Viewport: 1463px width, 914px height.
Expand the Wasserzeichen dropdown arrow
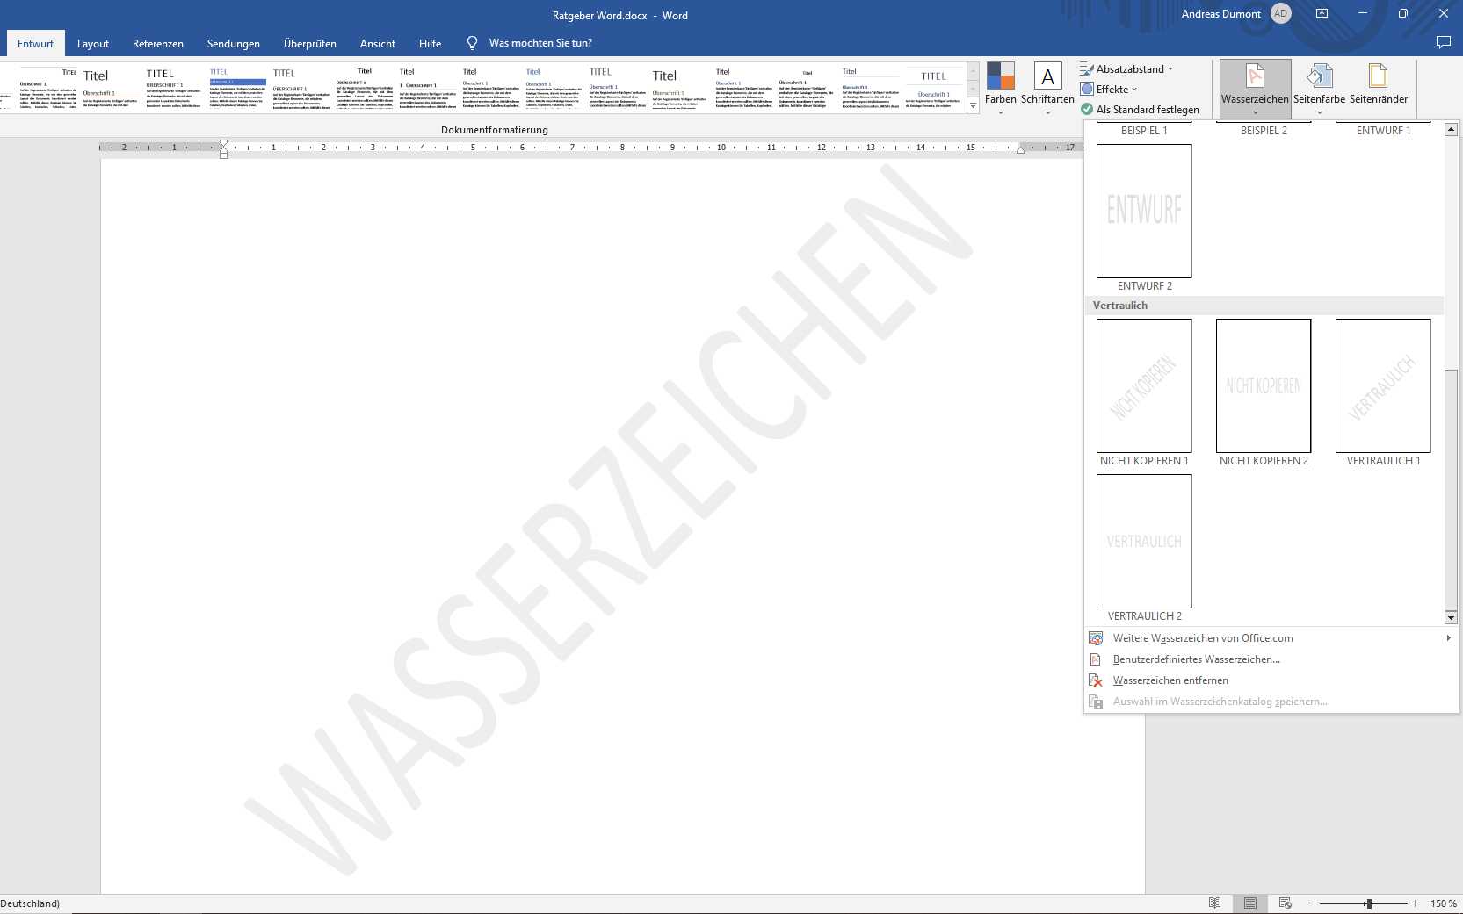[1255, 112]
